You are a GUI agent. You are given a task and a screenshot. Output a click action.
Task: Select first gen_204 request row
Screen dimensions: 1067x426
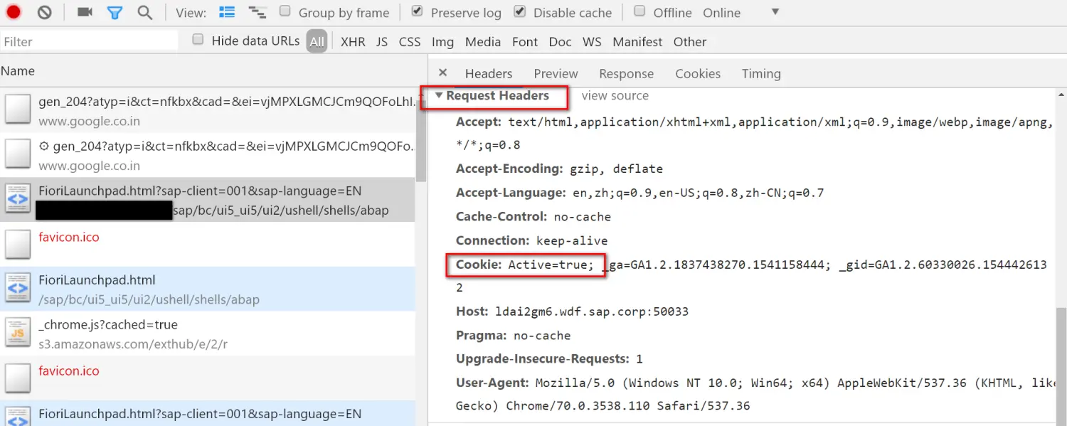click(208, 111)
